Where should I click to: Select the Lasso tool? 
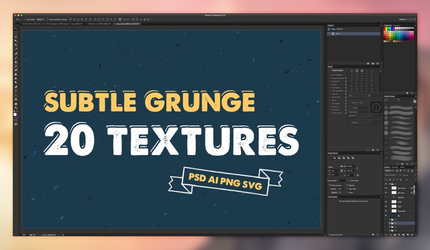click(16, 37)
